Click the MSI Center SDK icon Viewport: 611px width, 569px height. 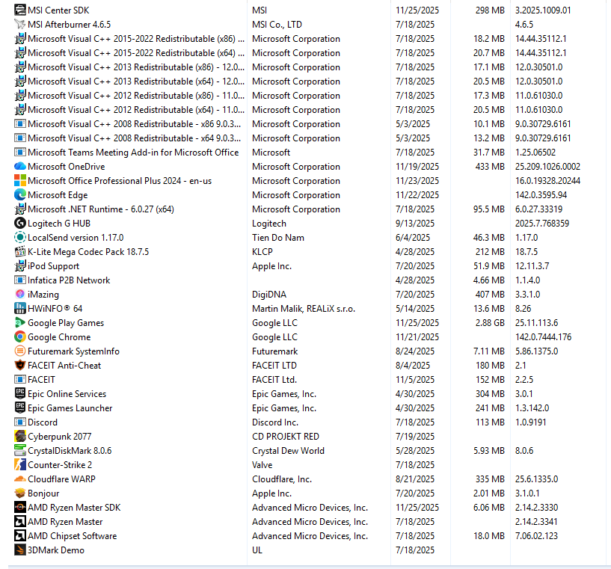click(x=20, y=10)
